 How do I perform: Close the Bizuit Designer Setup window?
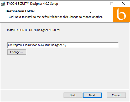click(124, 4)
